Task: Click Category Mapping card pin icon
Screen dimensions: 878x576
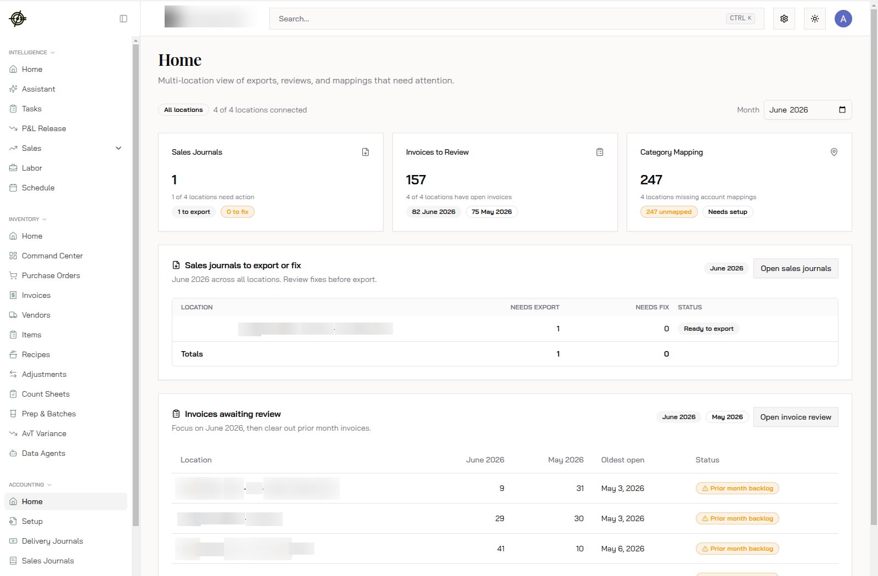Action: pyautogui.click(x=834, y=152)
